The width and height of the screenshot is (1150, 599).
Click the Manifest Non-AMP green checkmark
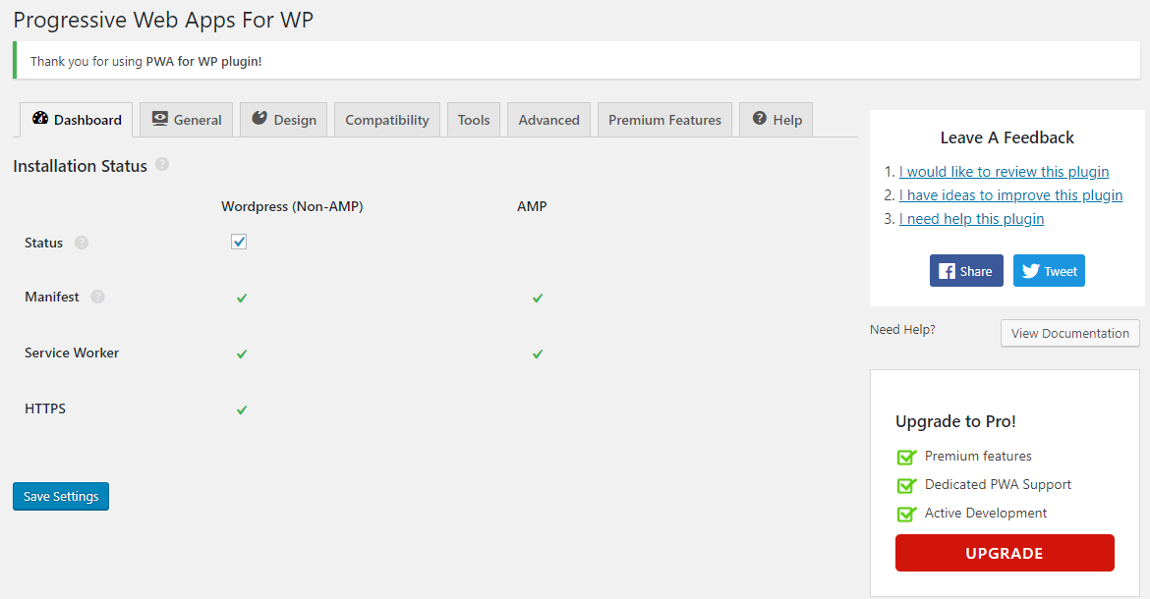coord(241,299)
